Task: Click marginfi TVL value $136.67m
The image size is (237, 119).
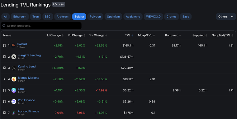Action: pyautogui.click(x=127, y=57)
